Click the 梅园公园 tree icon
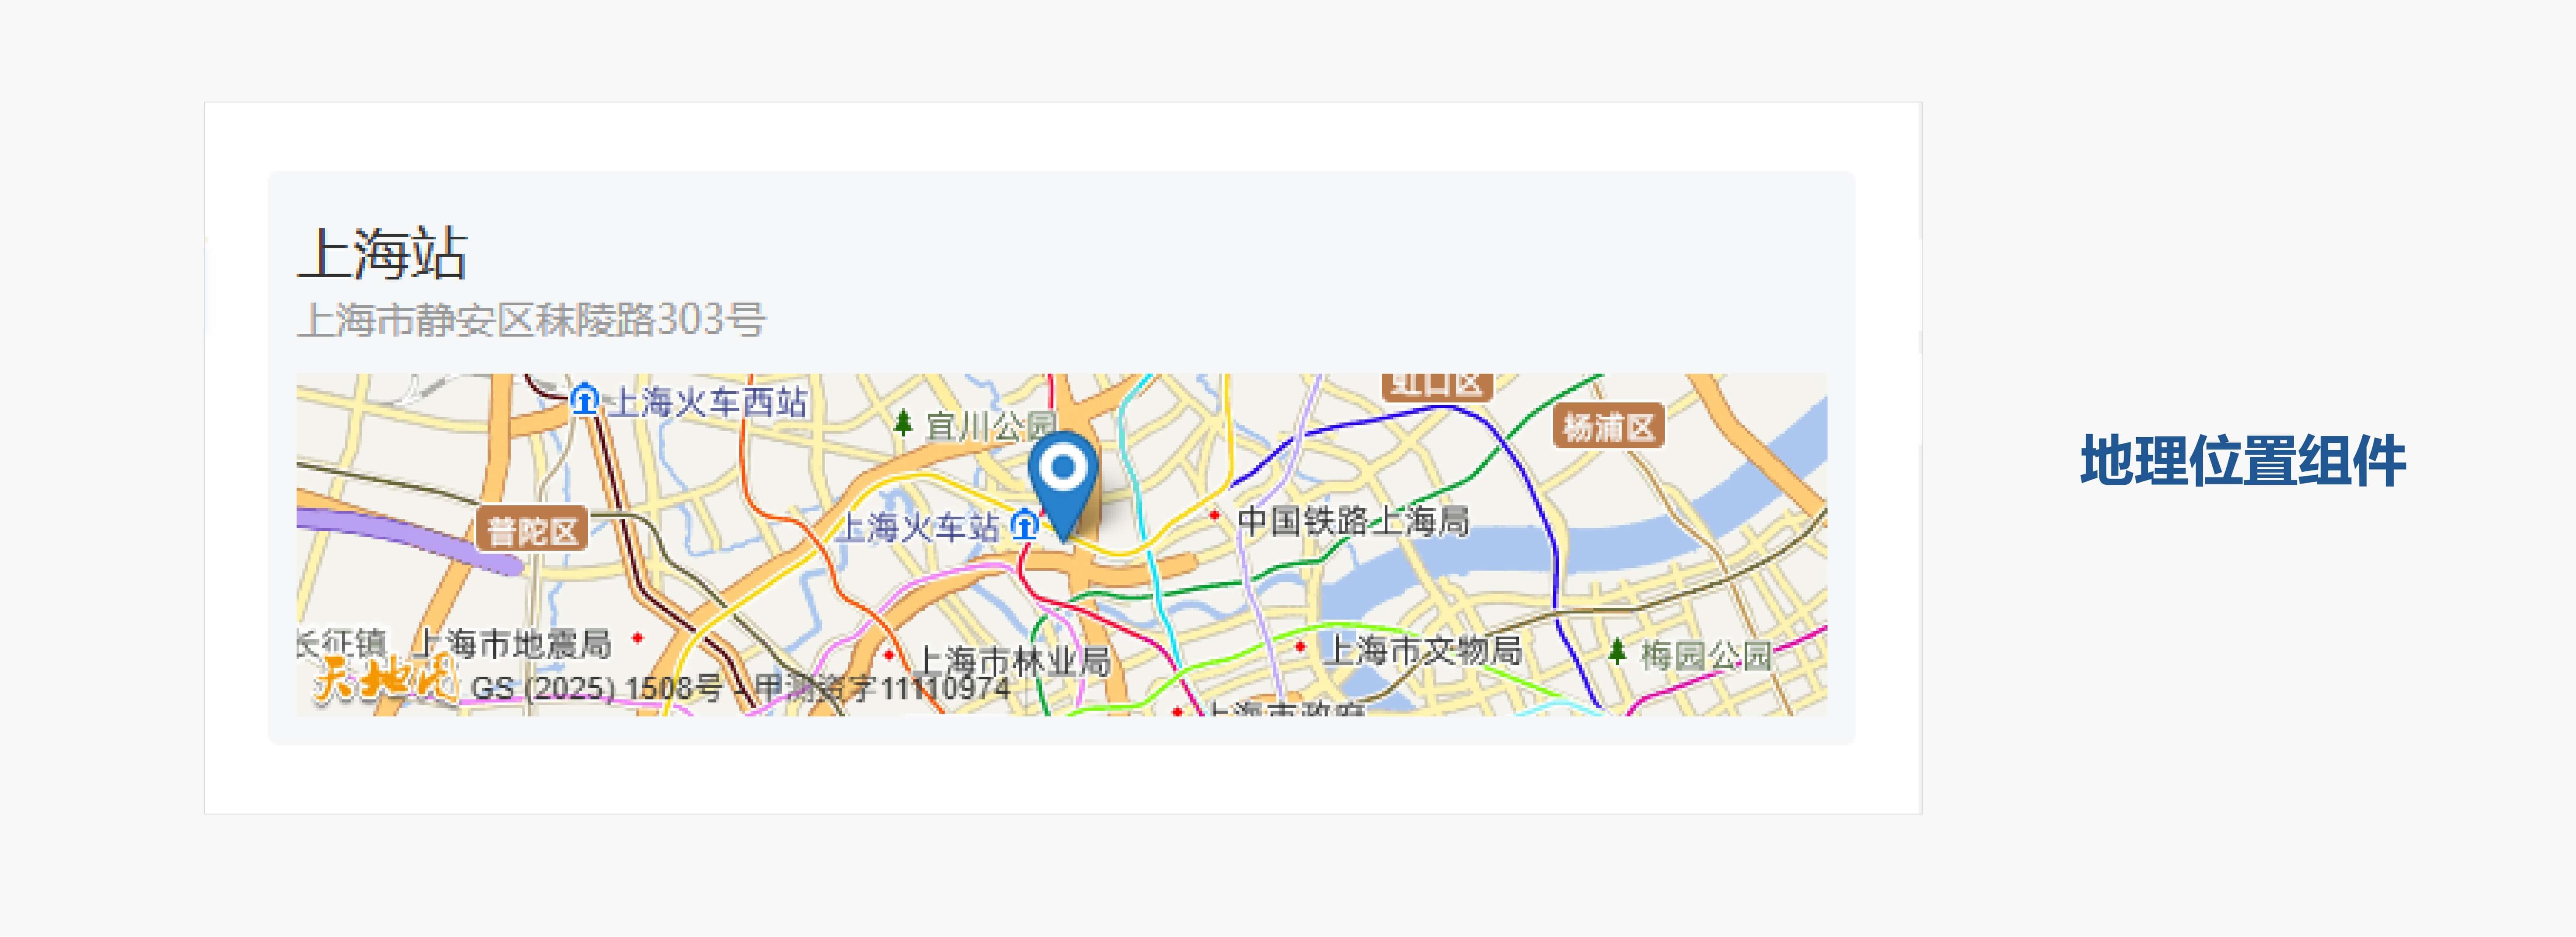This screenshot has height=937, width=2576. point(1617,652)
